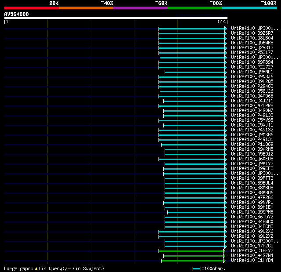Select the UniRef100_B4FWC0 hit name

pos(252,222)
